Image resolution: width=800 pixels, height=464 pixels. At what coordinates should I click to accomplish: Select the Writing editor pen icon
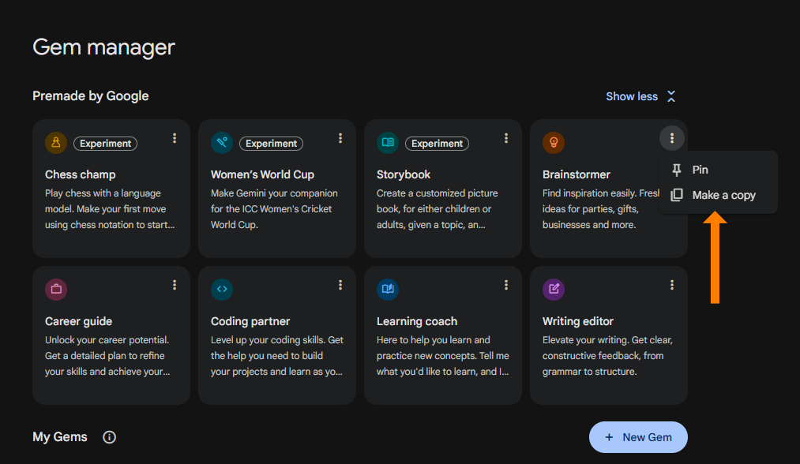pyautogui.click(x=554, y=290)
